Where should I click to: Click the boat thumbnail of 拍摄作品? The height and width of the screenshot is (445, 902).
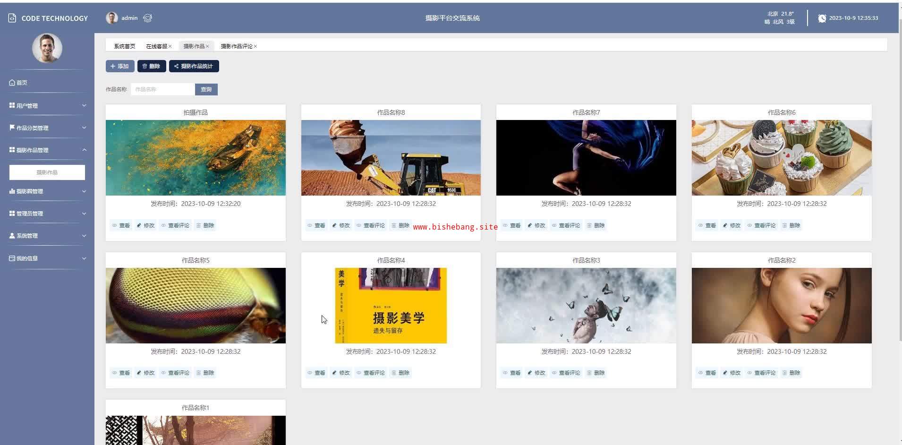coord(196,158)
